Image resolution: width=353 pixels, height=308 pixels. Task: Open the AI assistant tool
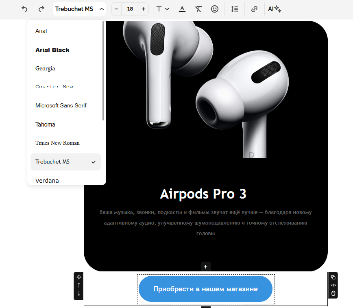tap(275, 9)
